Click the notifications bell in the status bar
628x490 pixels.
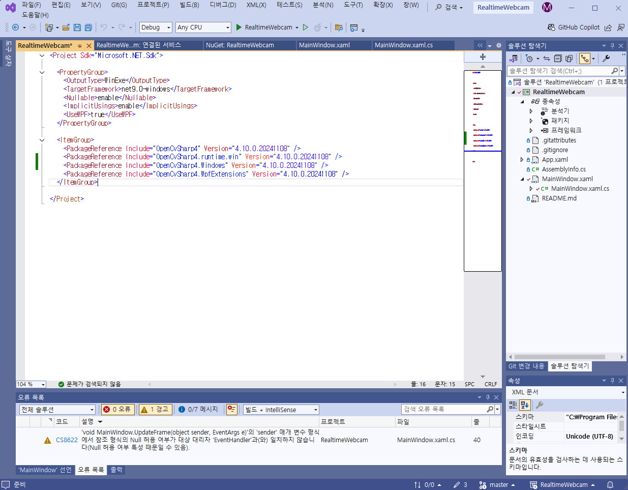(x=609, y=484)
